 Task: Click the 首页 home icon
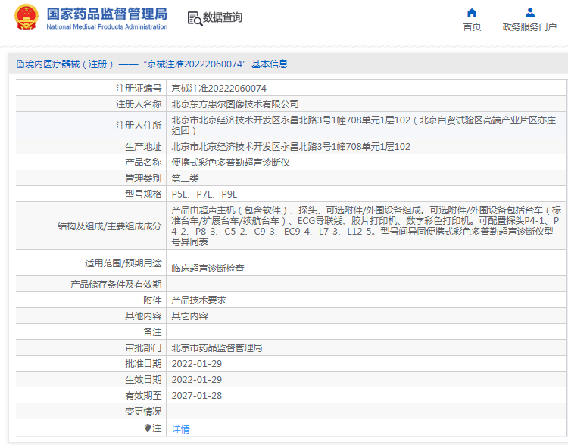click(x=472, y=13)
